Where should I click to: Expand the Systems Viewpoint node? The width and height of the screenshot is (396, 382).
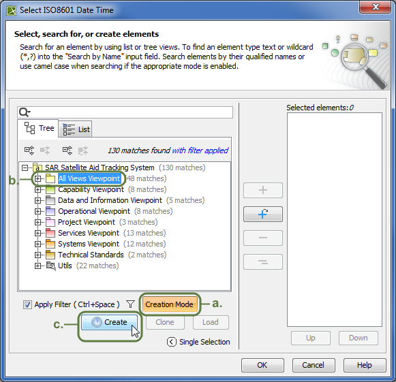point(37,244)
